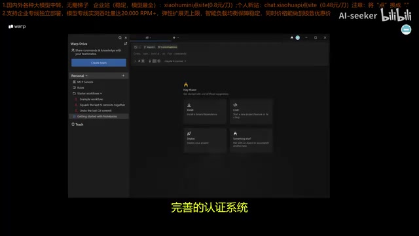Click the working directory chip

(137, 47)
